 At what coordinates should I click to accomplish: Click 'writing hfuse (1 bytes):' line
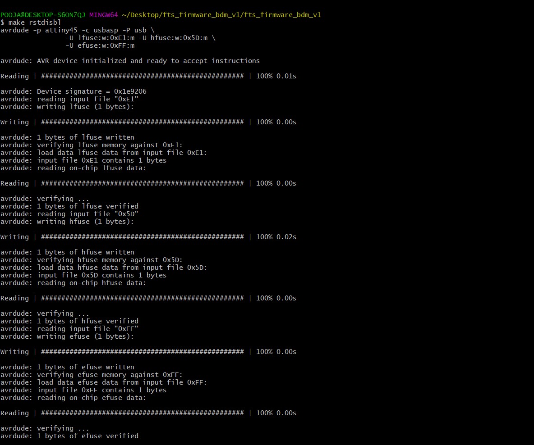[x=67, y=222]
